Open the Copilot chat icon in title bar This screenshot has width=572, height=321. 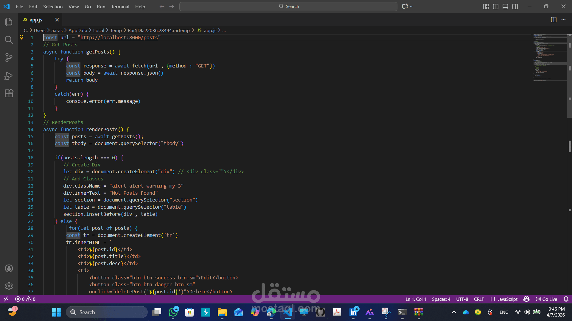pos(405,6)
